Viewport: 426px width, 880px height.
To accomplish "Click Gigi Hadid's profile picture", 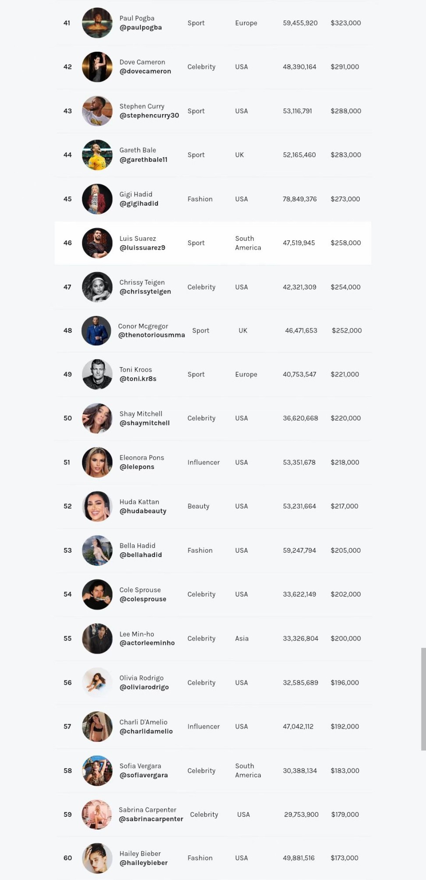I will tap(97, 199).
